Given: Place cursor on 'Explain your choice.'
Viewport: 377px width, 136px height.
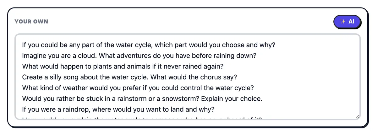Looking at the screenshot, I should pos(232,98).
